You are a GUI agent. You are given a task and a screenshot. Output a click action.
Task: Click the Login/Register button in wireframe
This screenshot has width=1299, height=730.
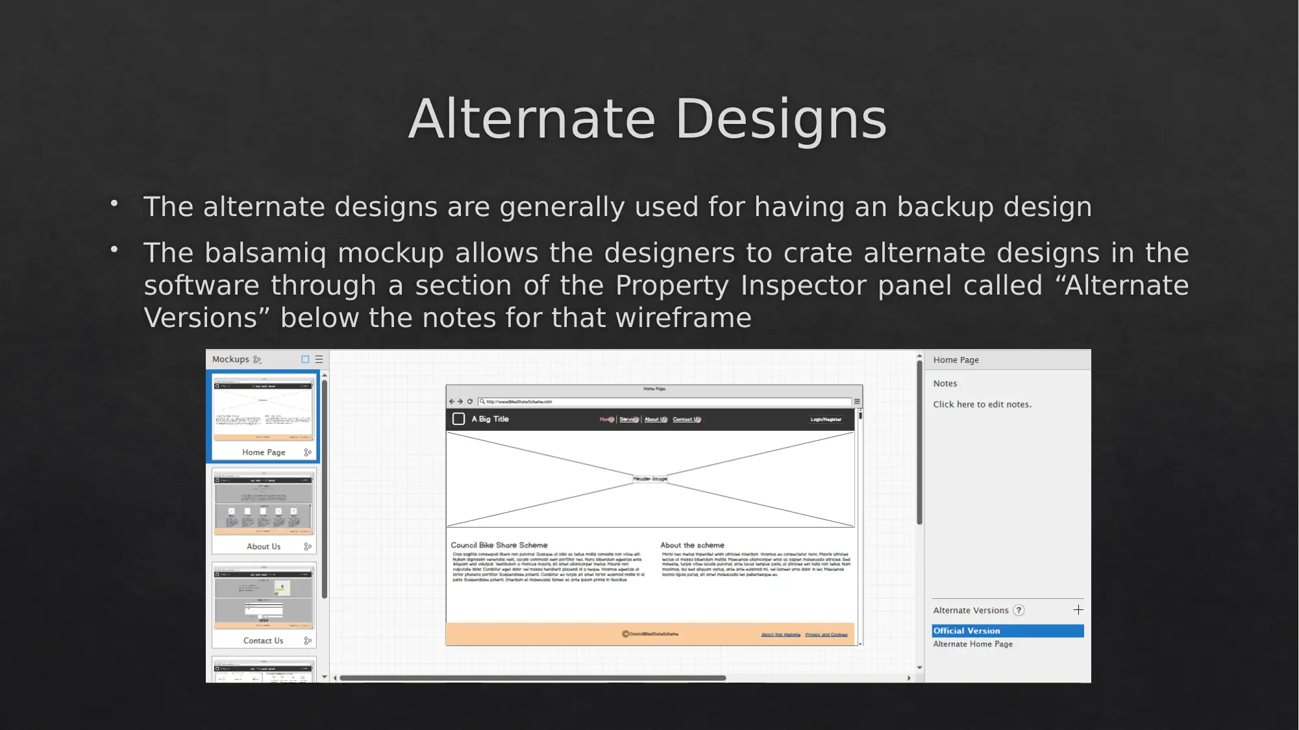(x=826, y=419)
